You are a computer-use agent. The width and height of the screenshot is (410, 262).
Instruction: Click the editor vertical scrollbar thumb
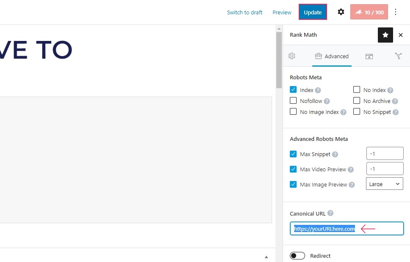pos(279,60)
